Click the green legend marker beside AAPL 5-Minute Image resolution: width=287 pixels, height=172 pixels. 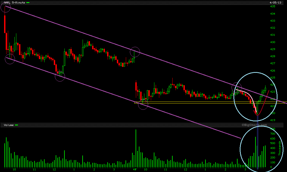pos(28,2)
